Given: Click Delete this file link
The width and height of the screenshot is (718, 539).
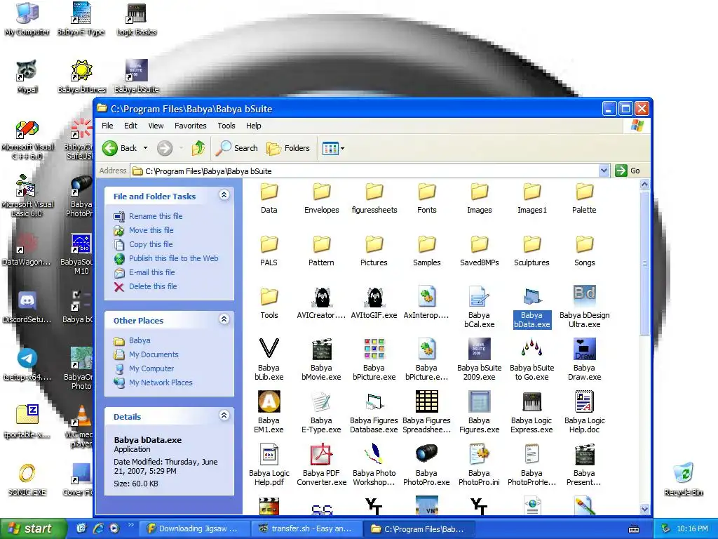Looking at the screenshot, I should [x=153, y=286].
